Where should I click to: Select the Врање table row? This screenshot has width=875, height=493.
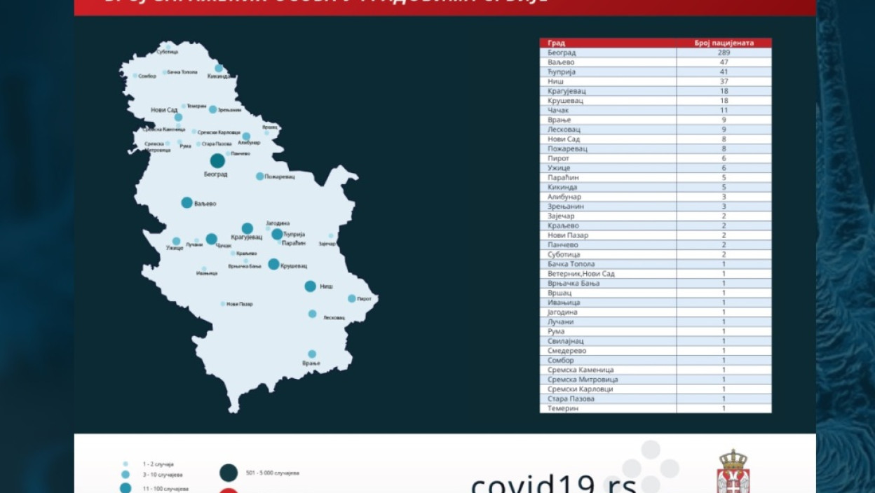[656, 120]
